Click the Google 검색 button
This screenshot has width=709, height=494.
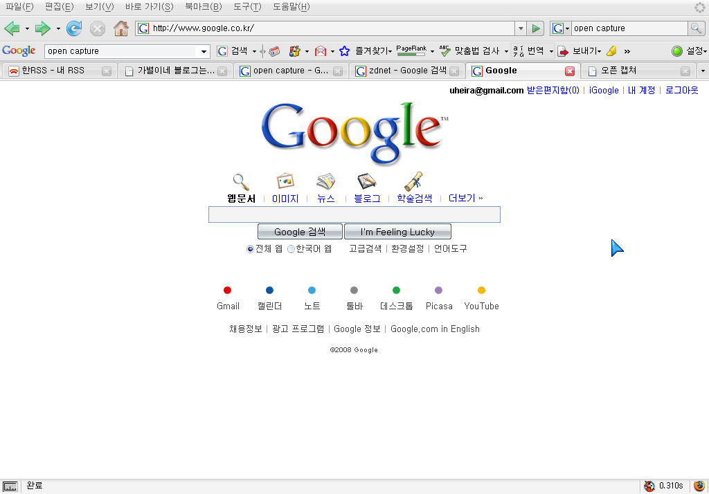pyautogui.click(x=300, y=232)
